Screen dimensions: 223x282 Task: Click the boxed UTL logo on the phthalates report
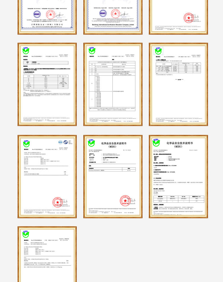pyautogui.click(x=158, y=51)
